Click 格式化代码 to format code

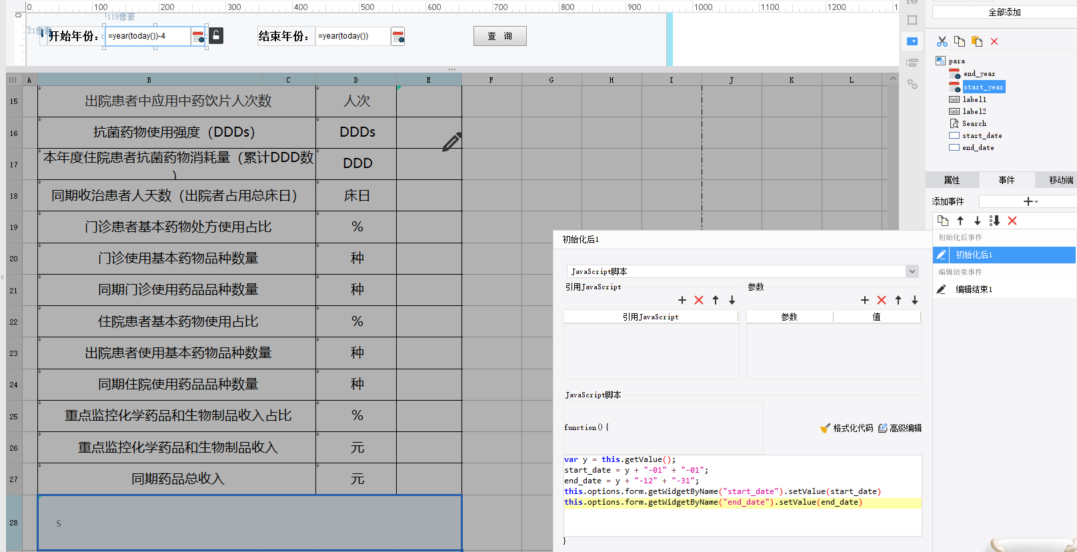pos(846,428)
